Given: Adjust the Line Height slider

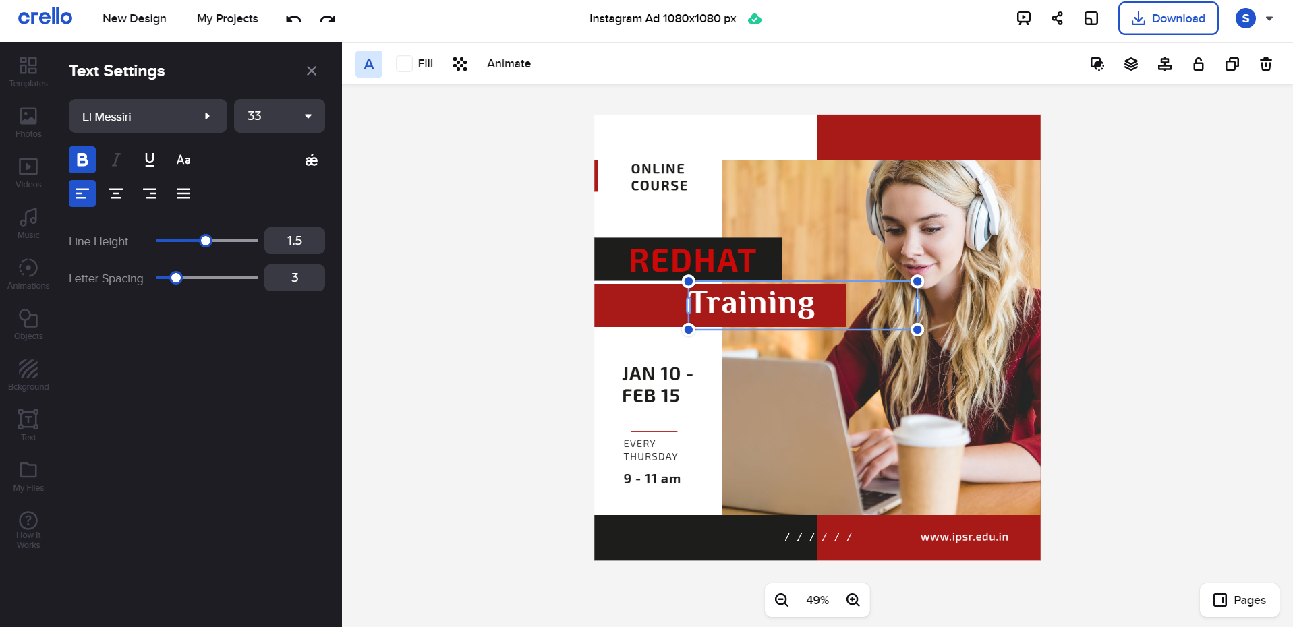Looking at the screenshot, I should (x=206, y=241).
